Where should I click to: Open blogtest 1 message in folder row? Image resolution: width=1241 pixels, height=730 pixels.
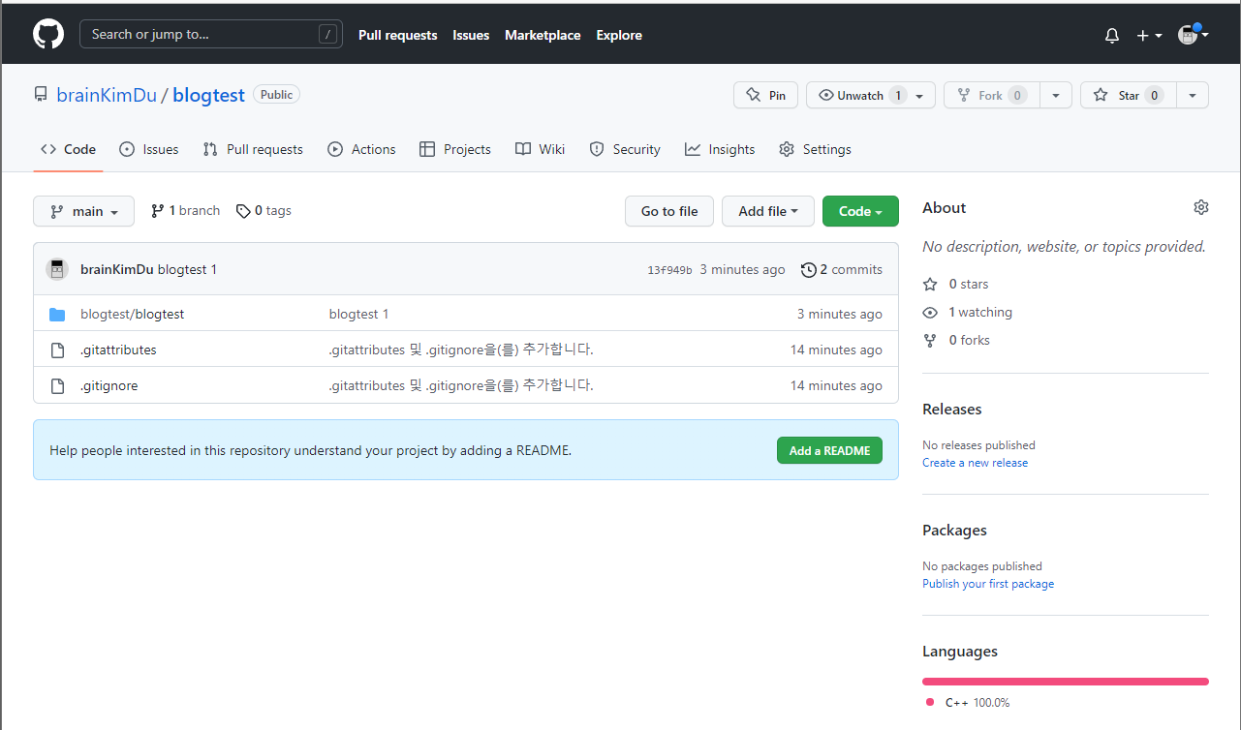tap(358, 314)
